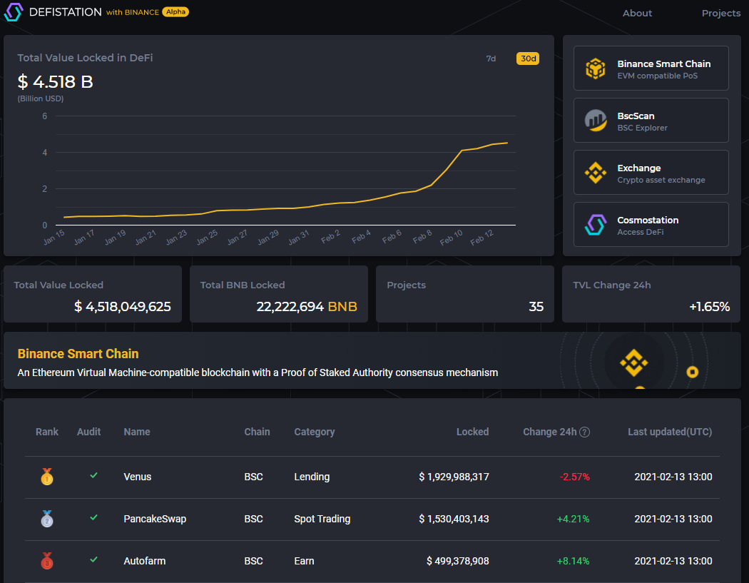Image resolution: width=749 pixels, height=583 pixels.
Task: Switch chart to 7d range
Action: tap(491, 59)
